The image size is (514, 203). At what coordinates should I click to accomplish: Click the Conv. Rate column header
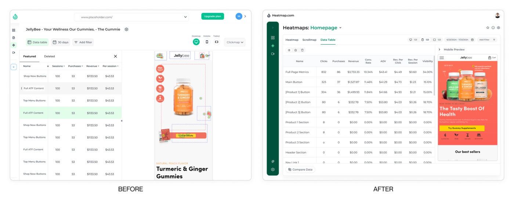click(368, 61)
